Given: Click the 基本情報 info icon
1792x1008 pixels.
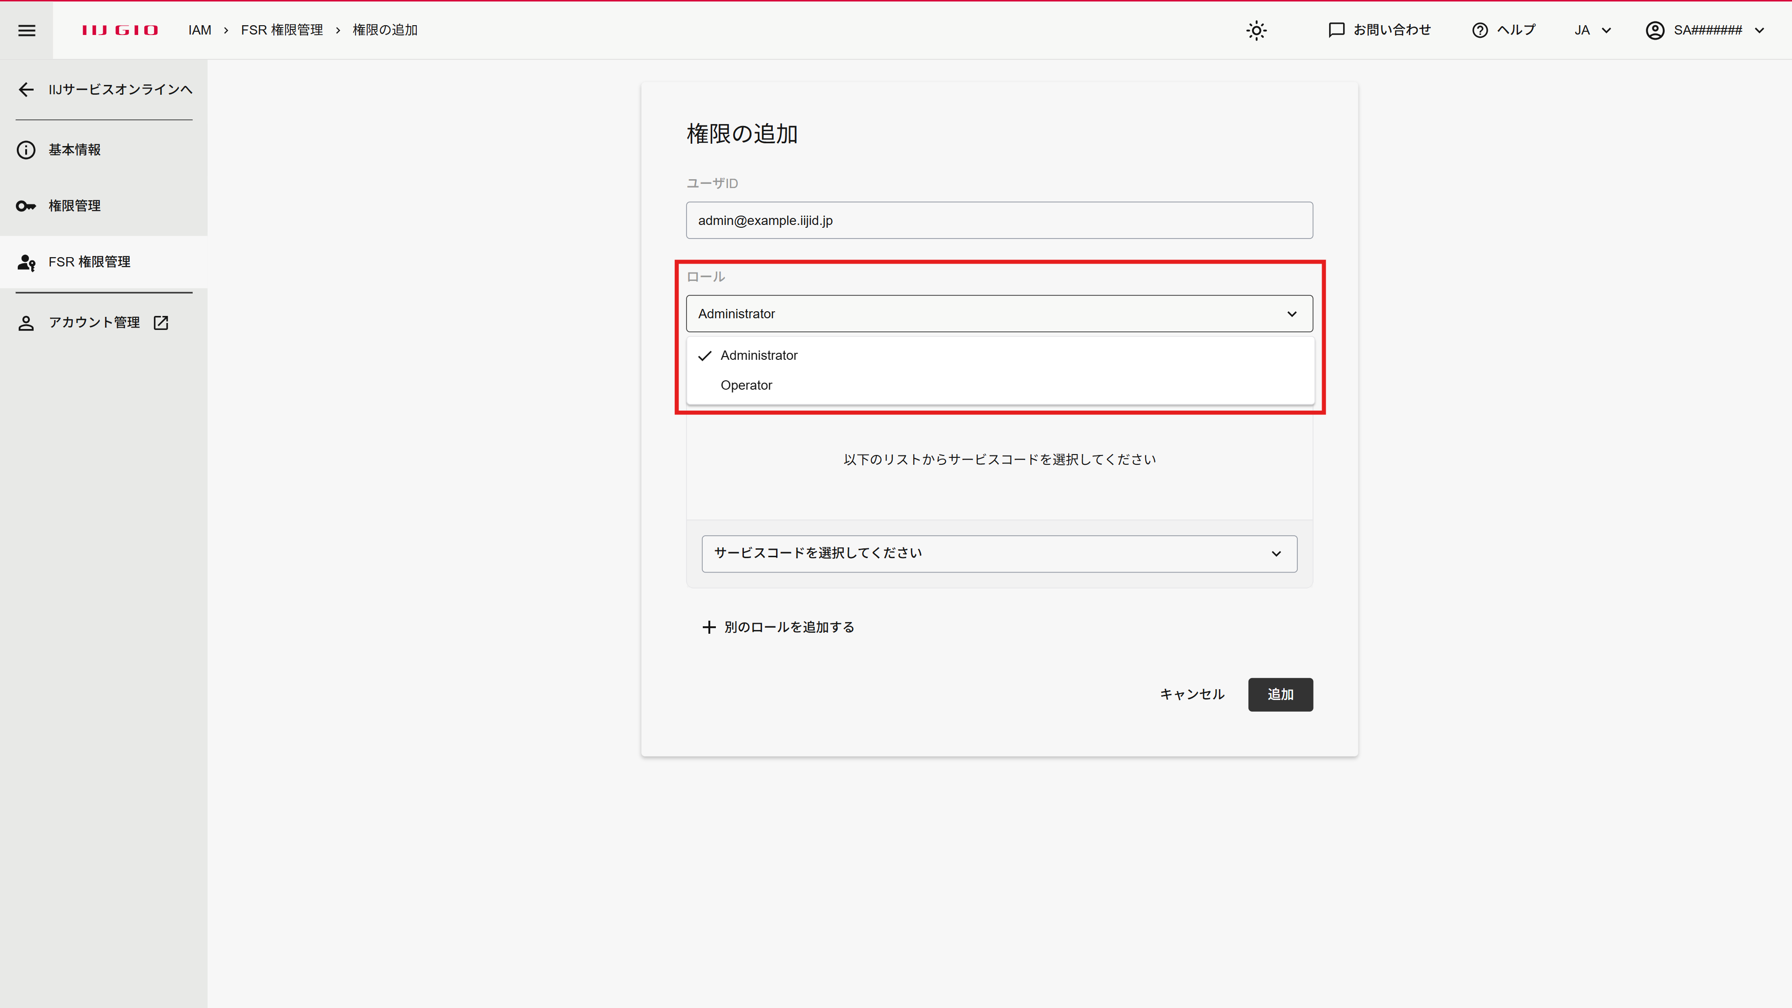Looking at the screenshot, I should (x=26, y=150).
